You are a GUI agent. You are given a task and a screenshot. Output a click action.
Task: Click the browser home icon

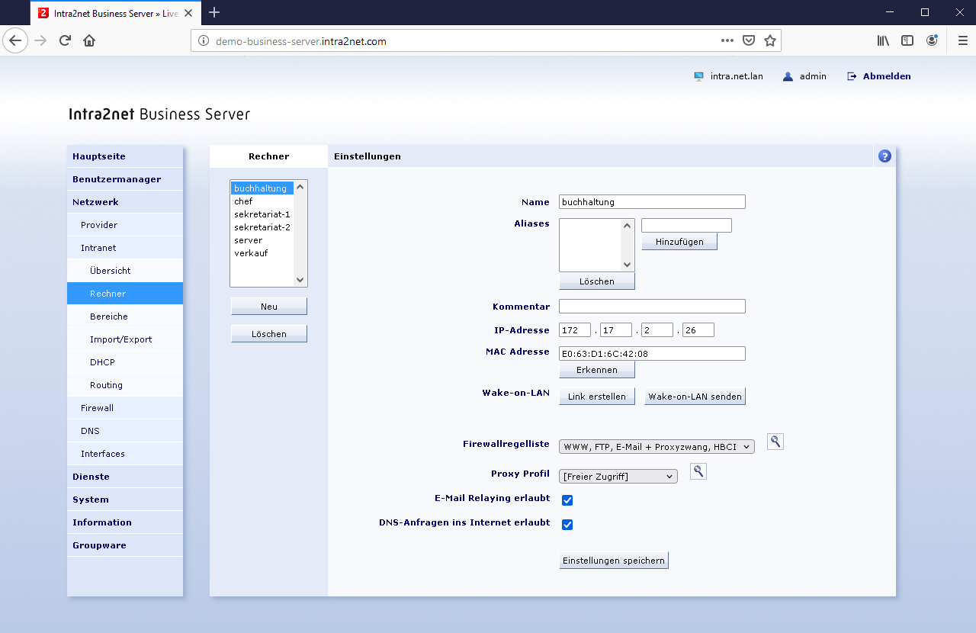click(x=89, y=41)
